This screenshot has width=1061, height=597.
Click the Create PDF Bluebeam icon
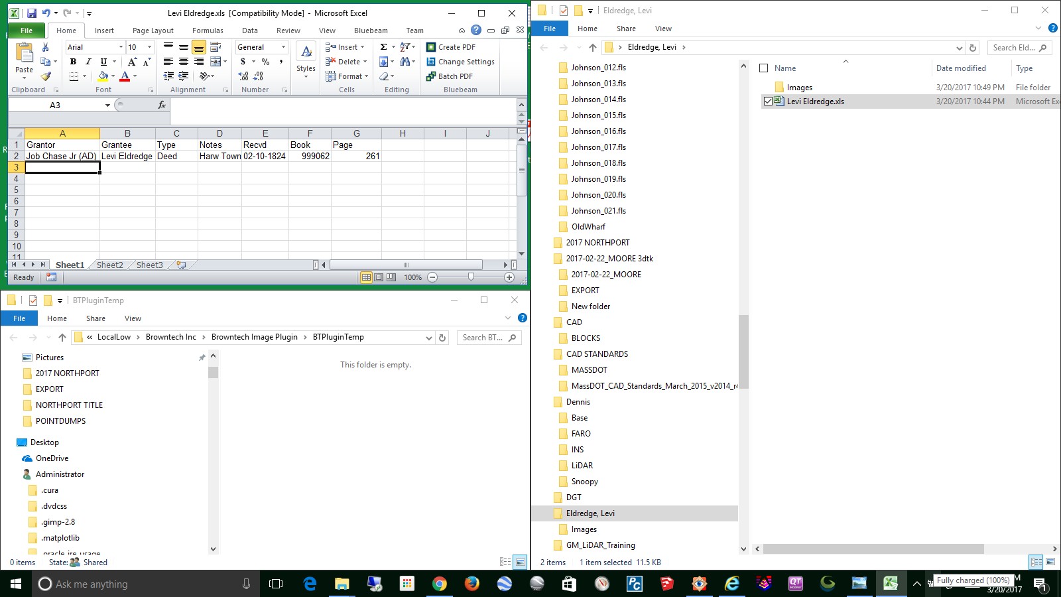coord(432,47)
